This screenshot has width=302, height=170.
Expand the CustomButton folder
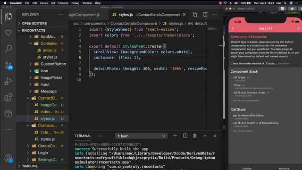(x=53, y=64)
